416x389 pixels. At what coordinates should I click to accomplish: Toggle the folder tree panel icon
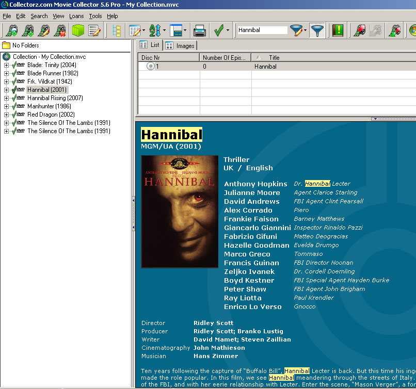pos(117,30)
